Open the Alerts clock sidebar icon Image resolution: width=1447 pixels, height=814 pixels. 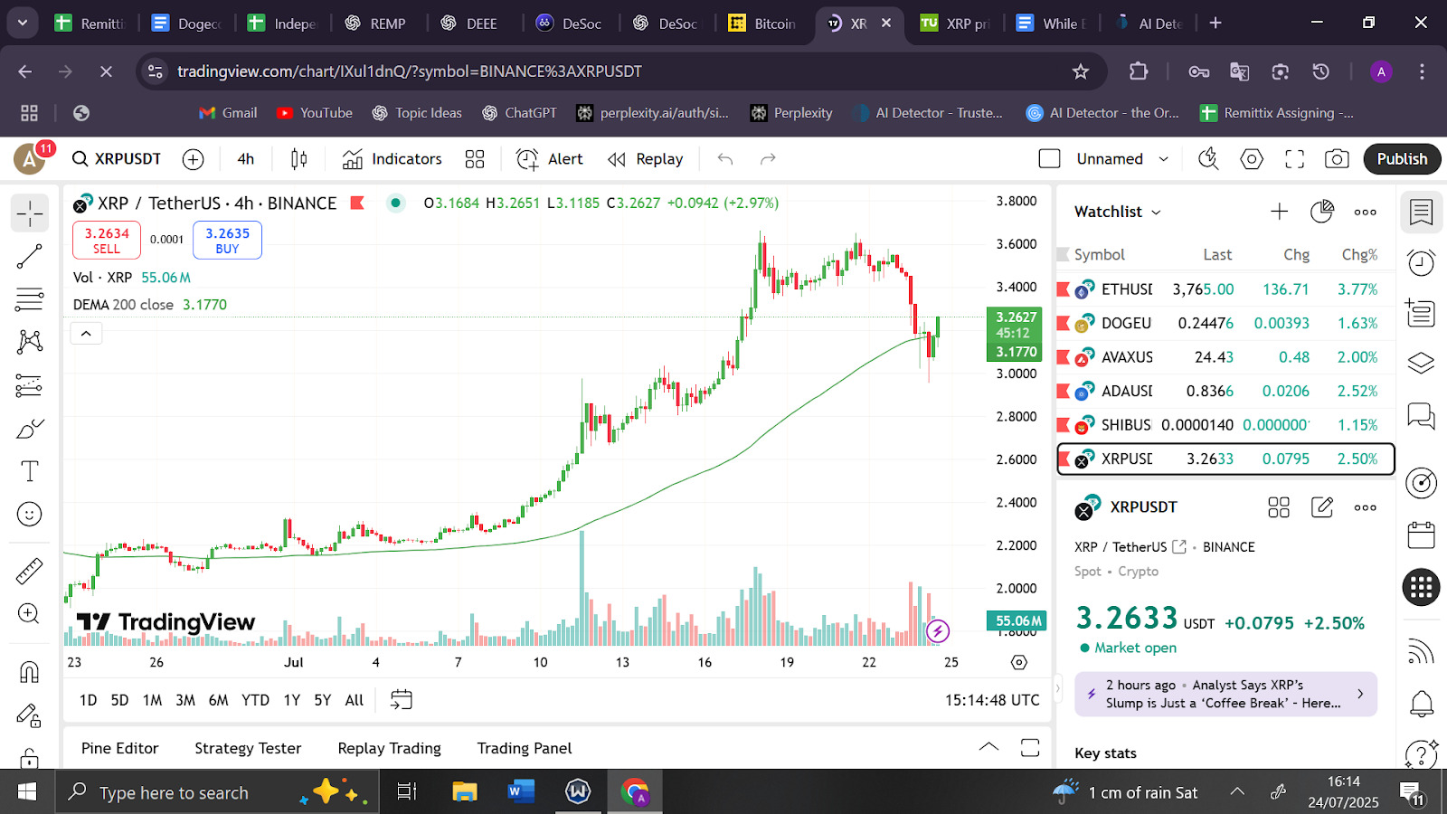[1422, 263]
